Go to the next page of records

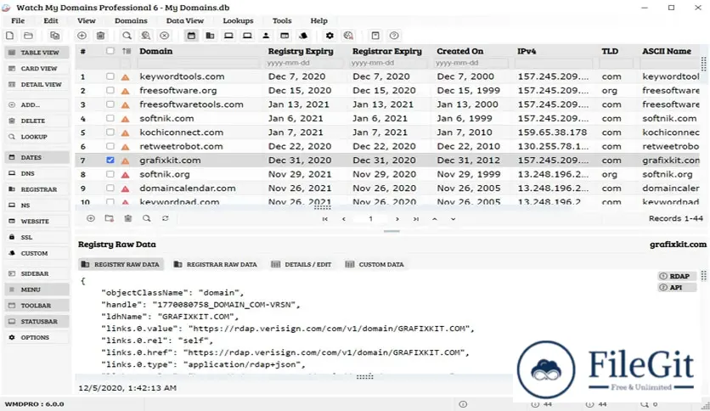[397, 219]
